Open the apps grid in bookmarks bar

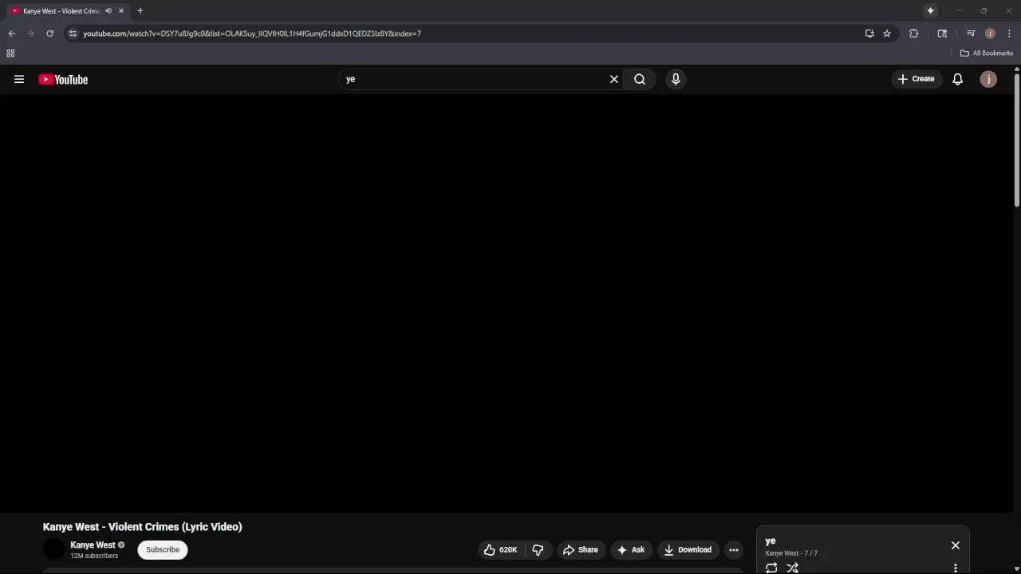[x=10, y=53]
